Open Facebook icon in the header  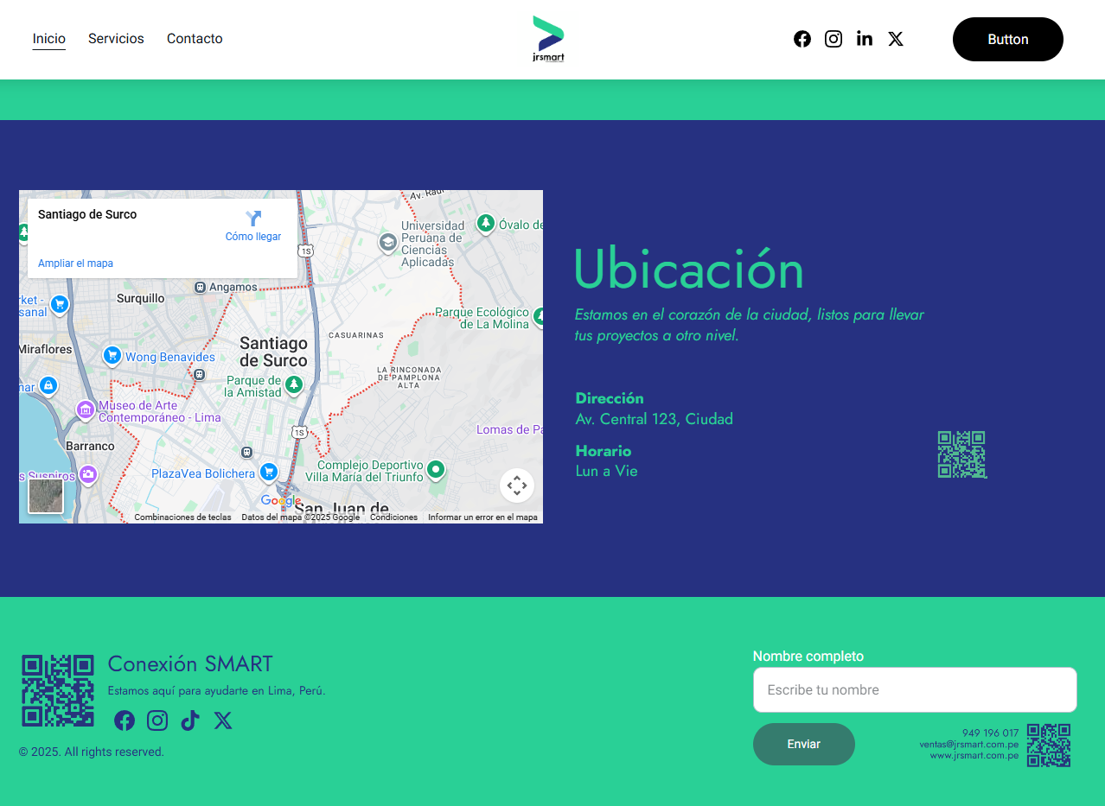point(802,39)
